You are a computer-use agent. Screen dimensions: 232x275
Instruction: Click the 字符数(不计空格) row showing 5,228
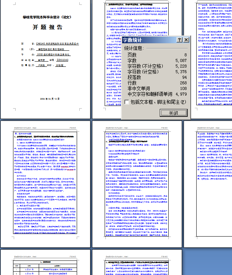coord(157,66)
